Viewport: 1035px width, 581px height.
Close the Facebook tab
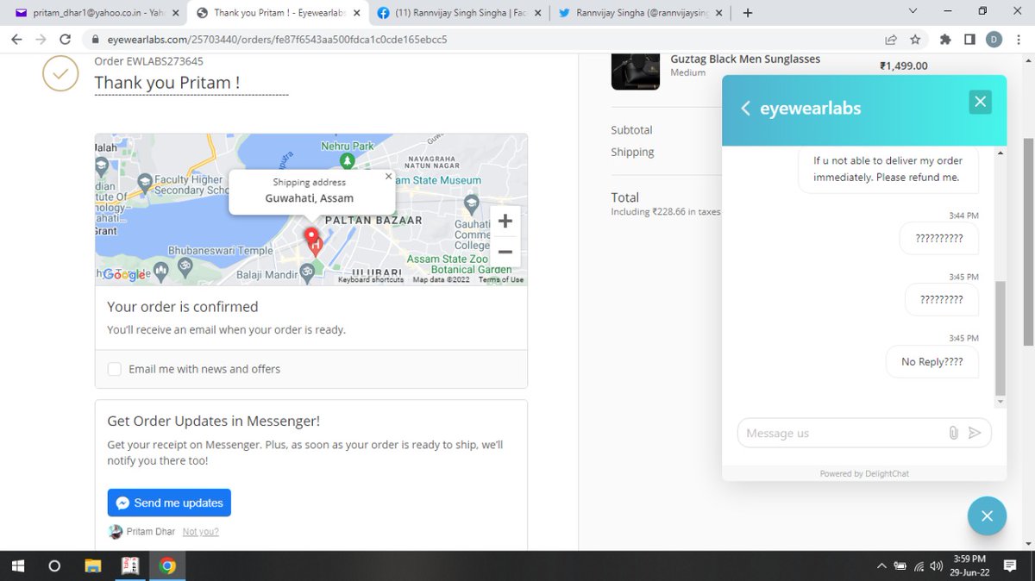537,13
